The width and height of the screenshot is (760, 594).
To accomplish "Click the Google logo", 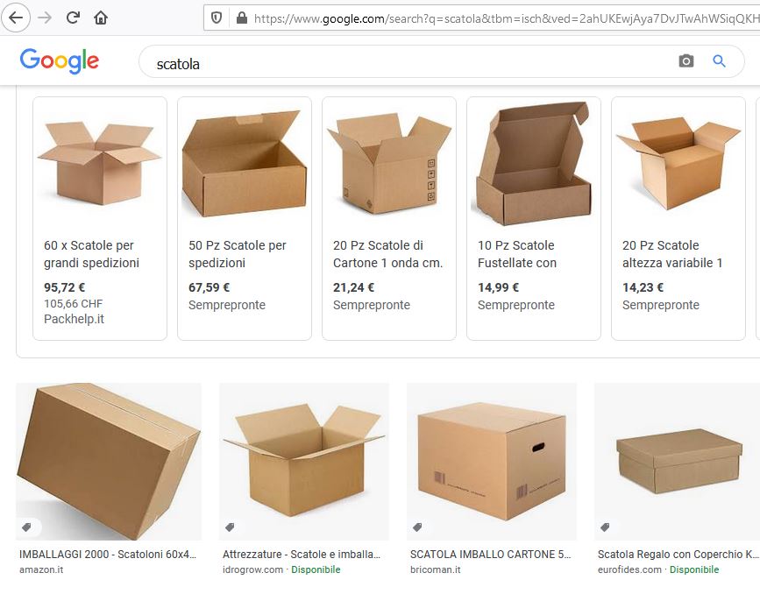I will pos(59,61).
